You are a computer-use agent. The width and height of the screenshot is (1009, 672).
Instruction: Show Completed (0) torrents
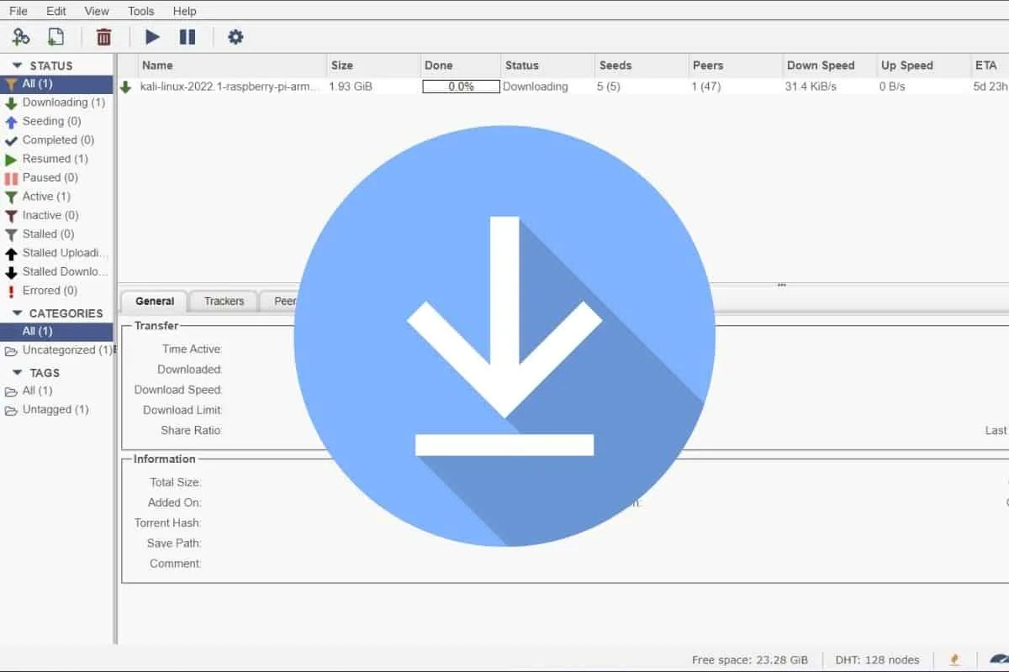click(x=56, y=140)
